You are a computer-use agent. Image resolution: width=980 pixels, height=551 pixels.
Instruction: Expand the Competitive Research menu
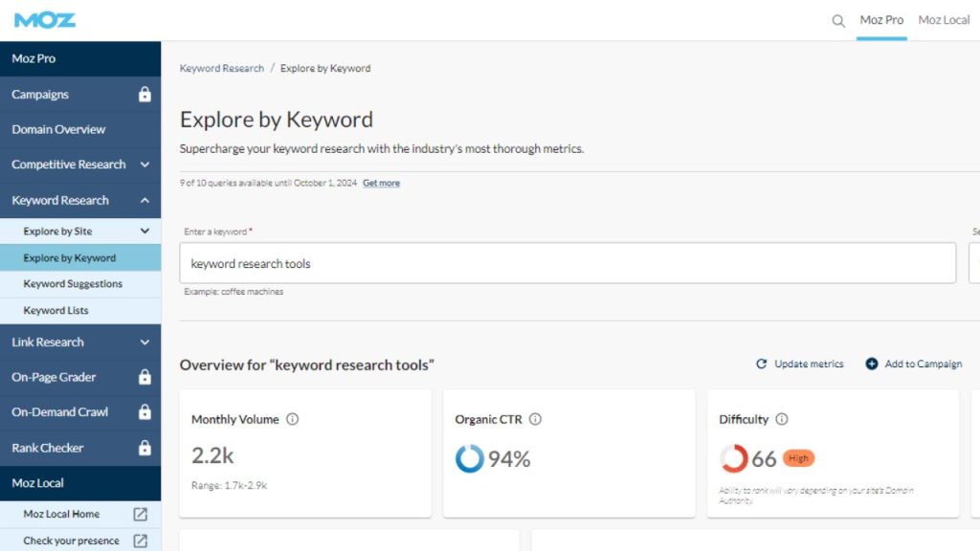pyautogui.click(x=145, y=165)
